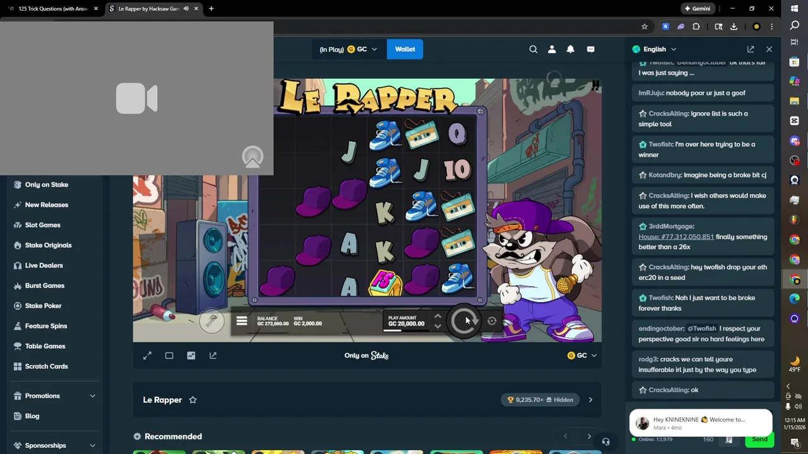Open the English chat room dropdown
The height and width of the screenshot is (454, 808).
click(x=654, y=49)
